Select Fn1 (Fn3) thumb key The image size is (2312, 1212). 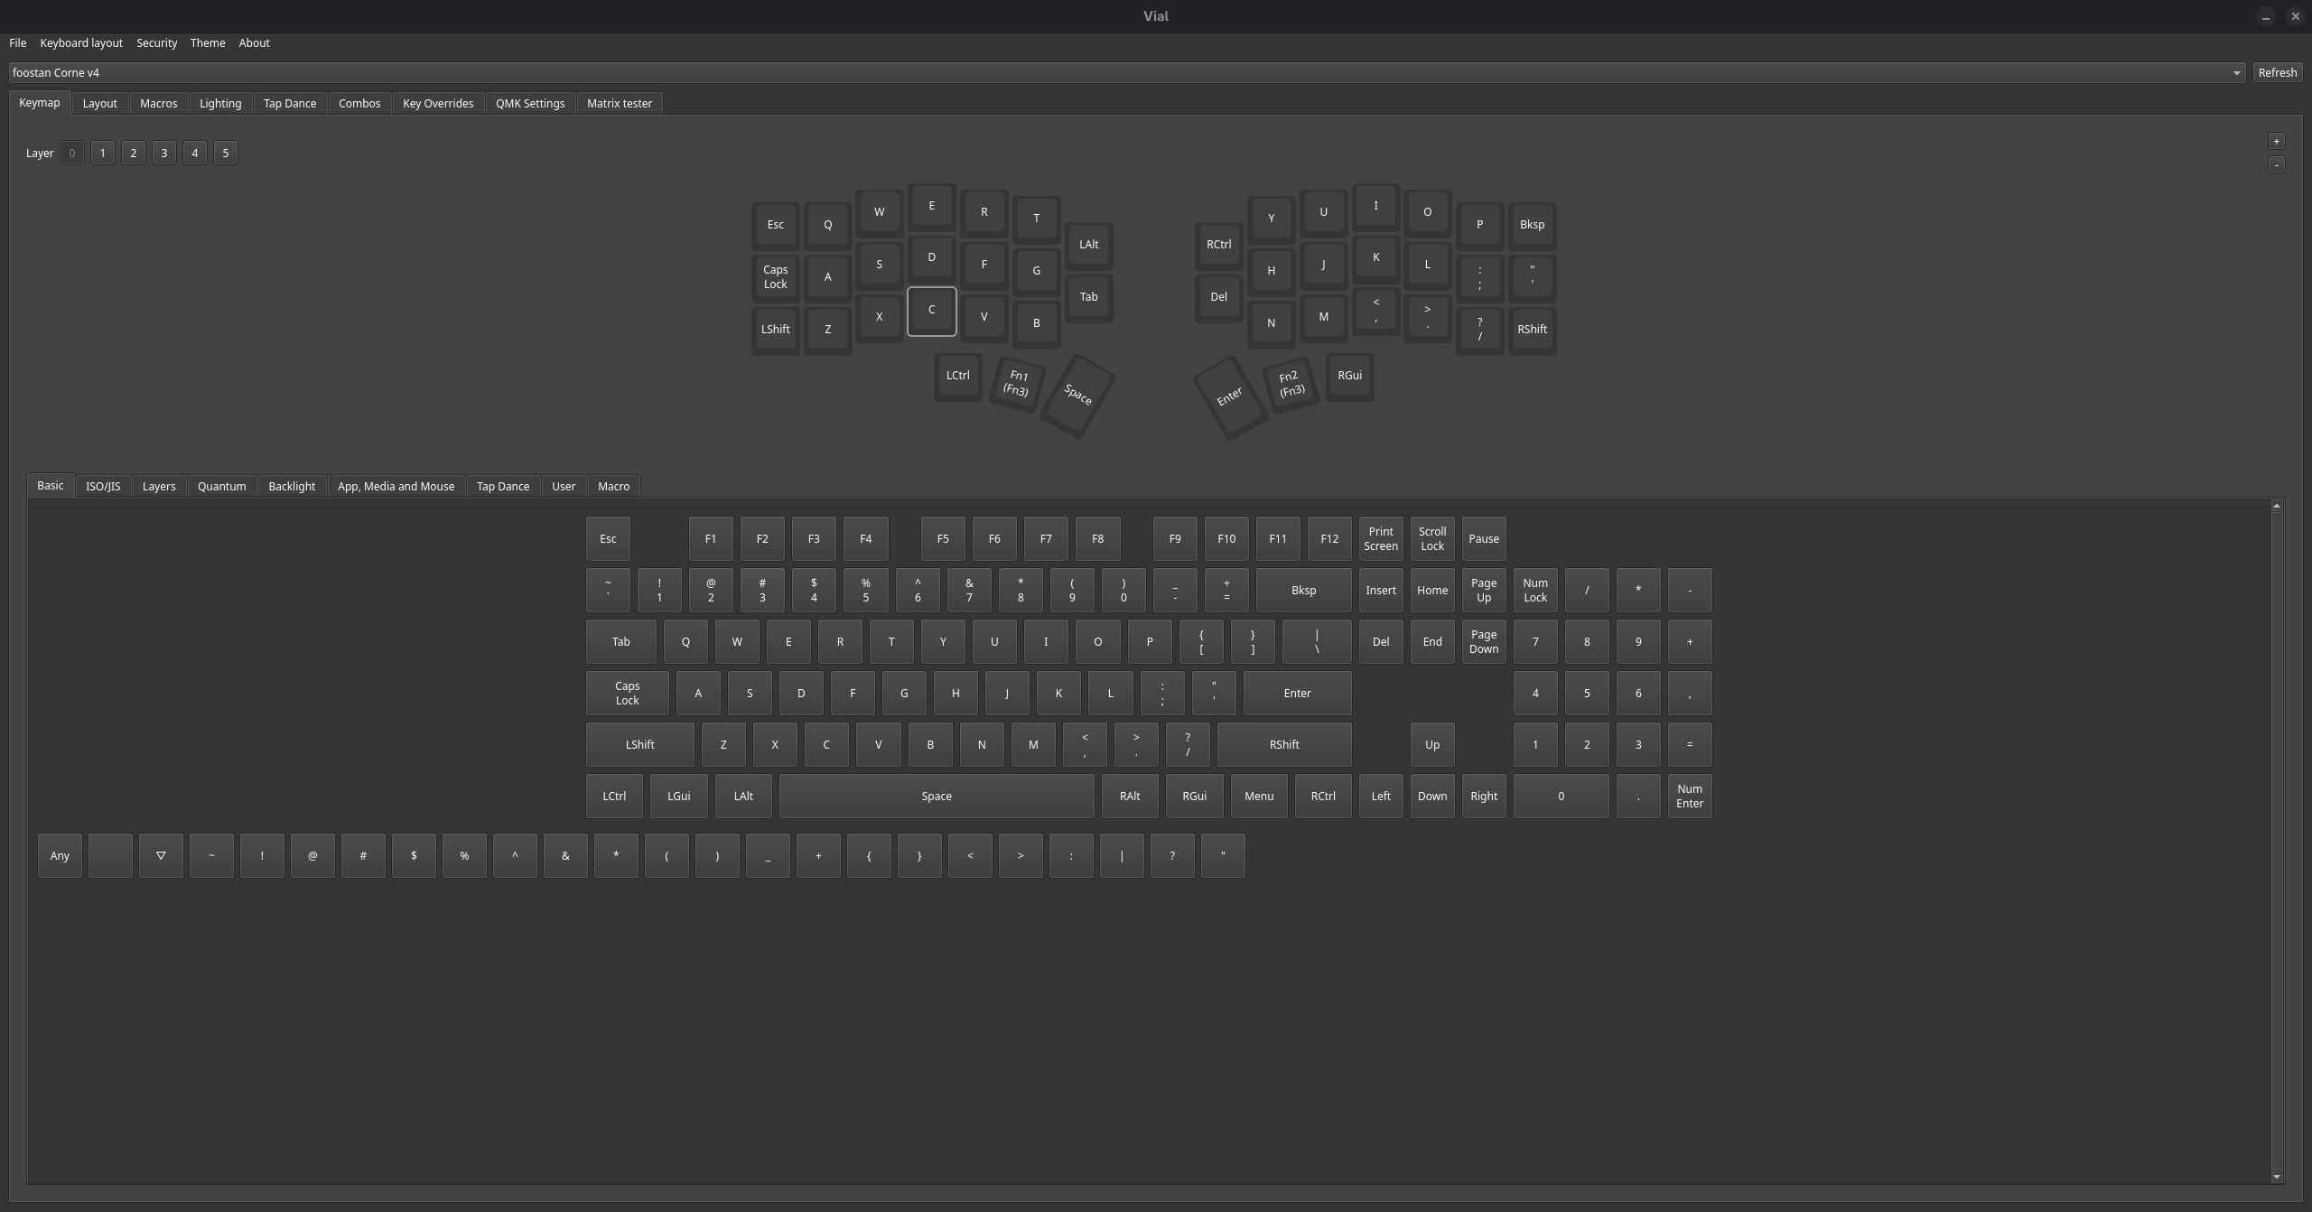1017,384
